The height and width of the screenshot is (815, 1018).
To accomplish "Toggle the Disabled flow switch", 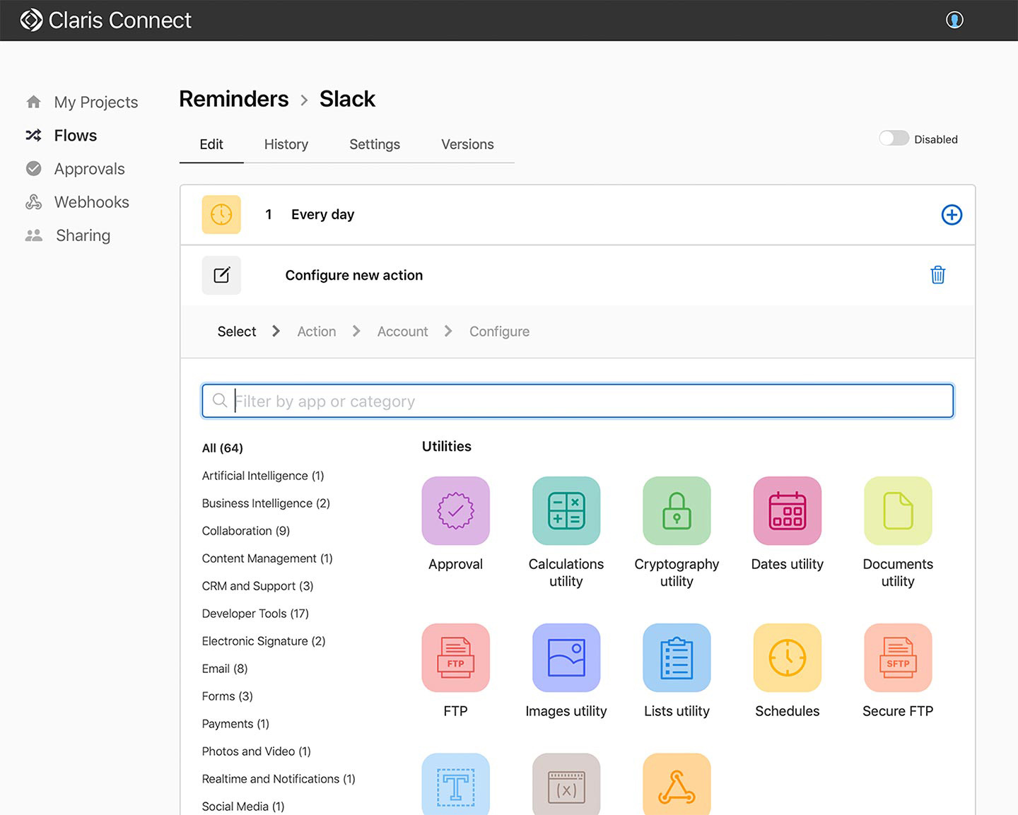I will pos(894,139).
